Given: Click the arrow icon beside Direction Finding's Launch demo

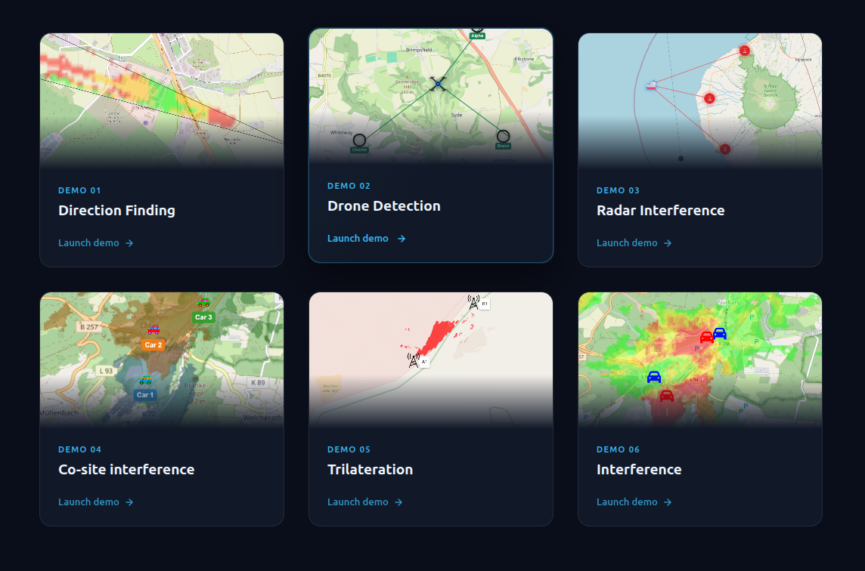Looking at the screenshot, I should point(129,243).
